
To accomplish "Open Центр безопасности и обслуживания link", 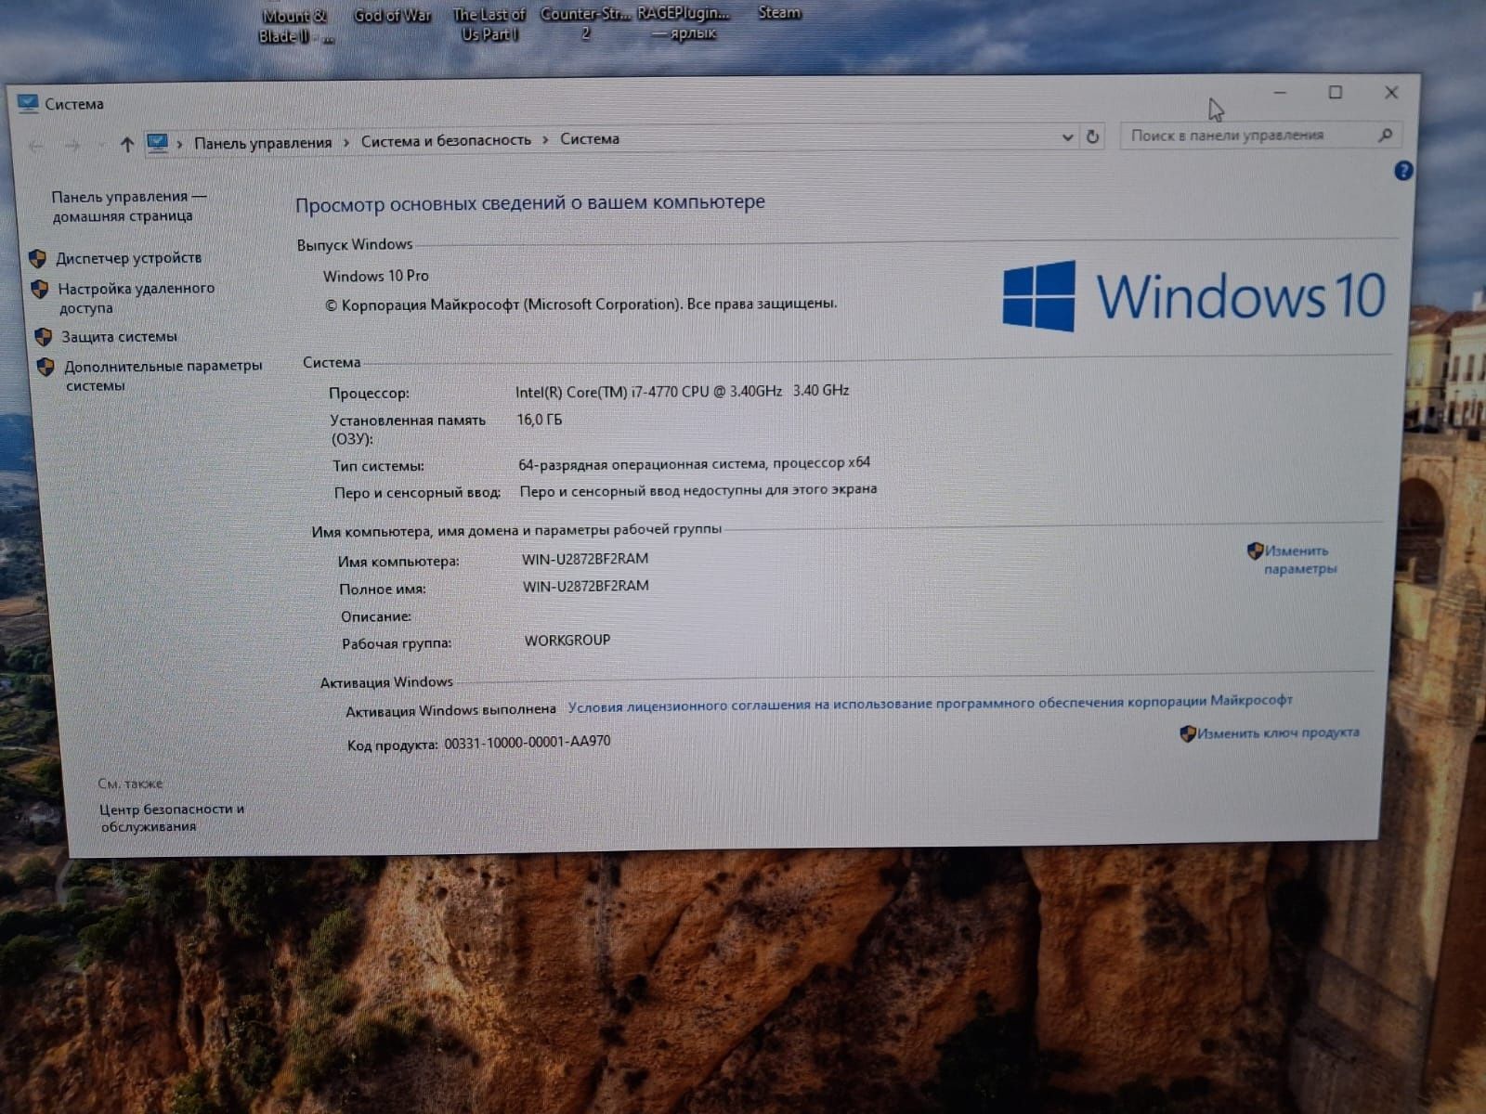I will coord(171,818).
